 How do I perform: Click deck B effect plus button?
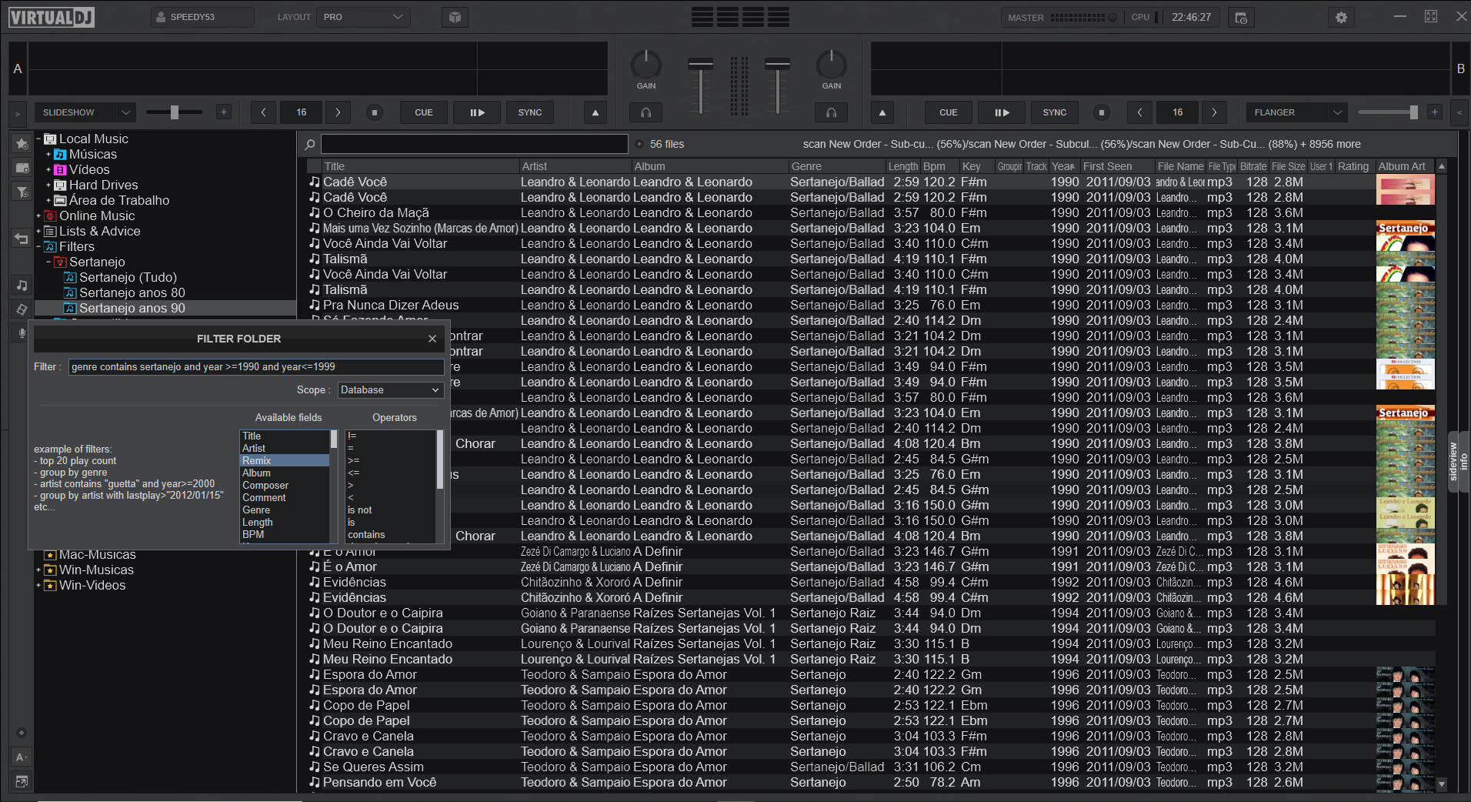(x=1435, y=112)
